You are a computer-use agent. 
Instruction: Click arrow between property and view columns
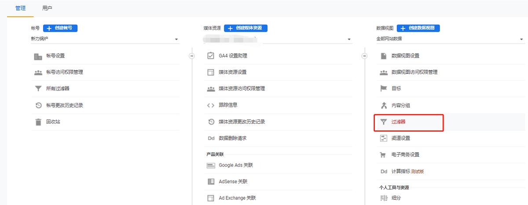click(x=364, y=56)
